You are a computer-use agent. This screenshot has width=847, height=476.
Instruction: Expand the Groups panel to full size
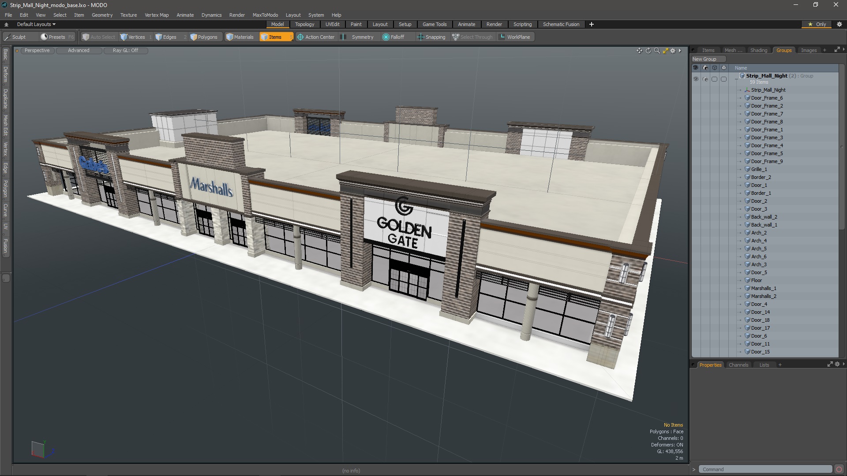[836, 50]
